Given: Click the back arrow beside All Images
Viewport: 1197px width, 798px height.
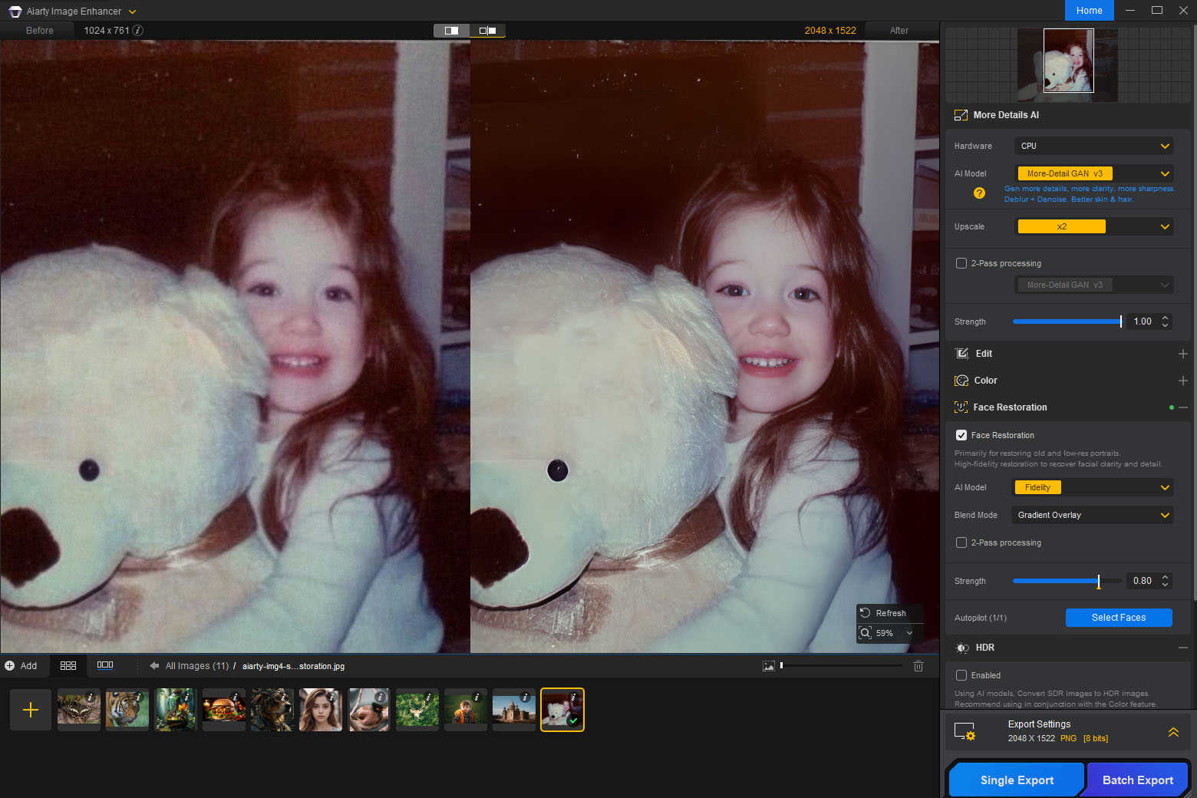Looking at the screenshot, I should pyautogui.click(x=154, y=666).
